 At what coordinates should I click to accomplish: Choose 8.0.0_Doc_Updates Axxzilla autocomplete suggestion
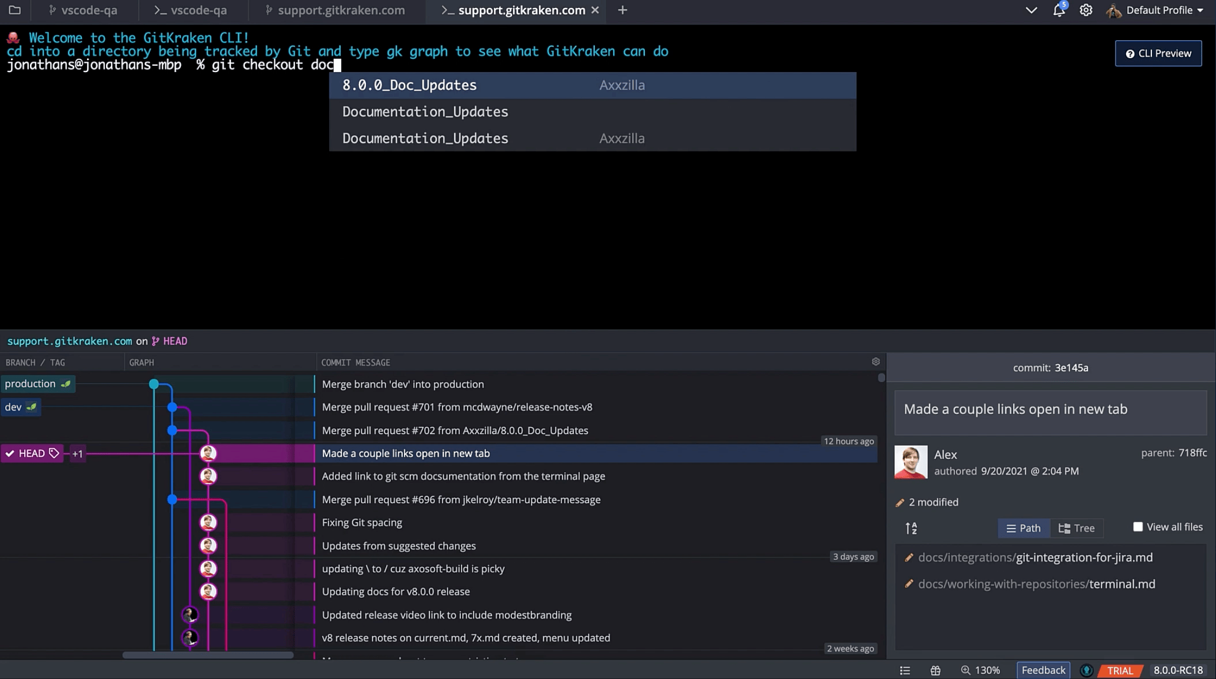[592, 85]
